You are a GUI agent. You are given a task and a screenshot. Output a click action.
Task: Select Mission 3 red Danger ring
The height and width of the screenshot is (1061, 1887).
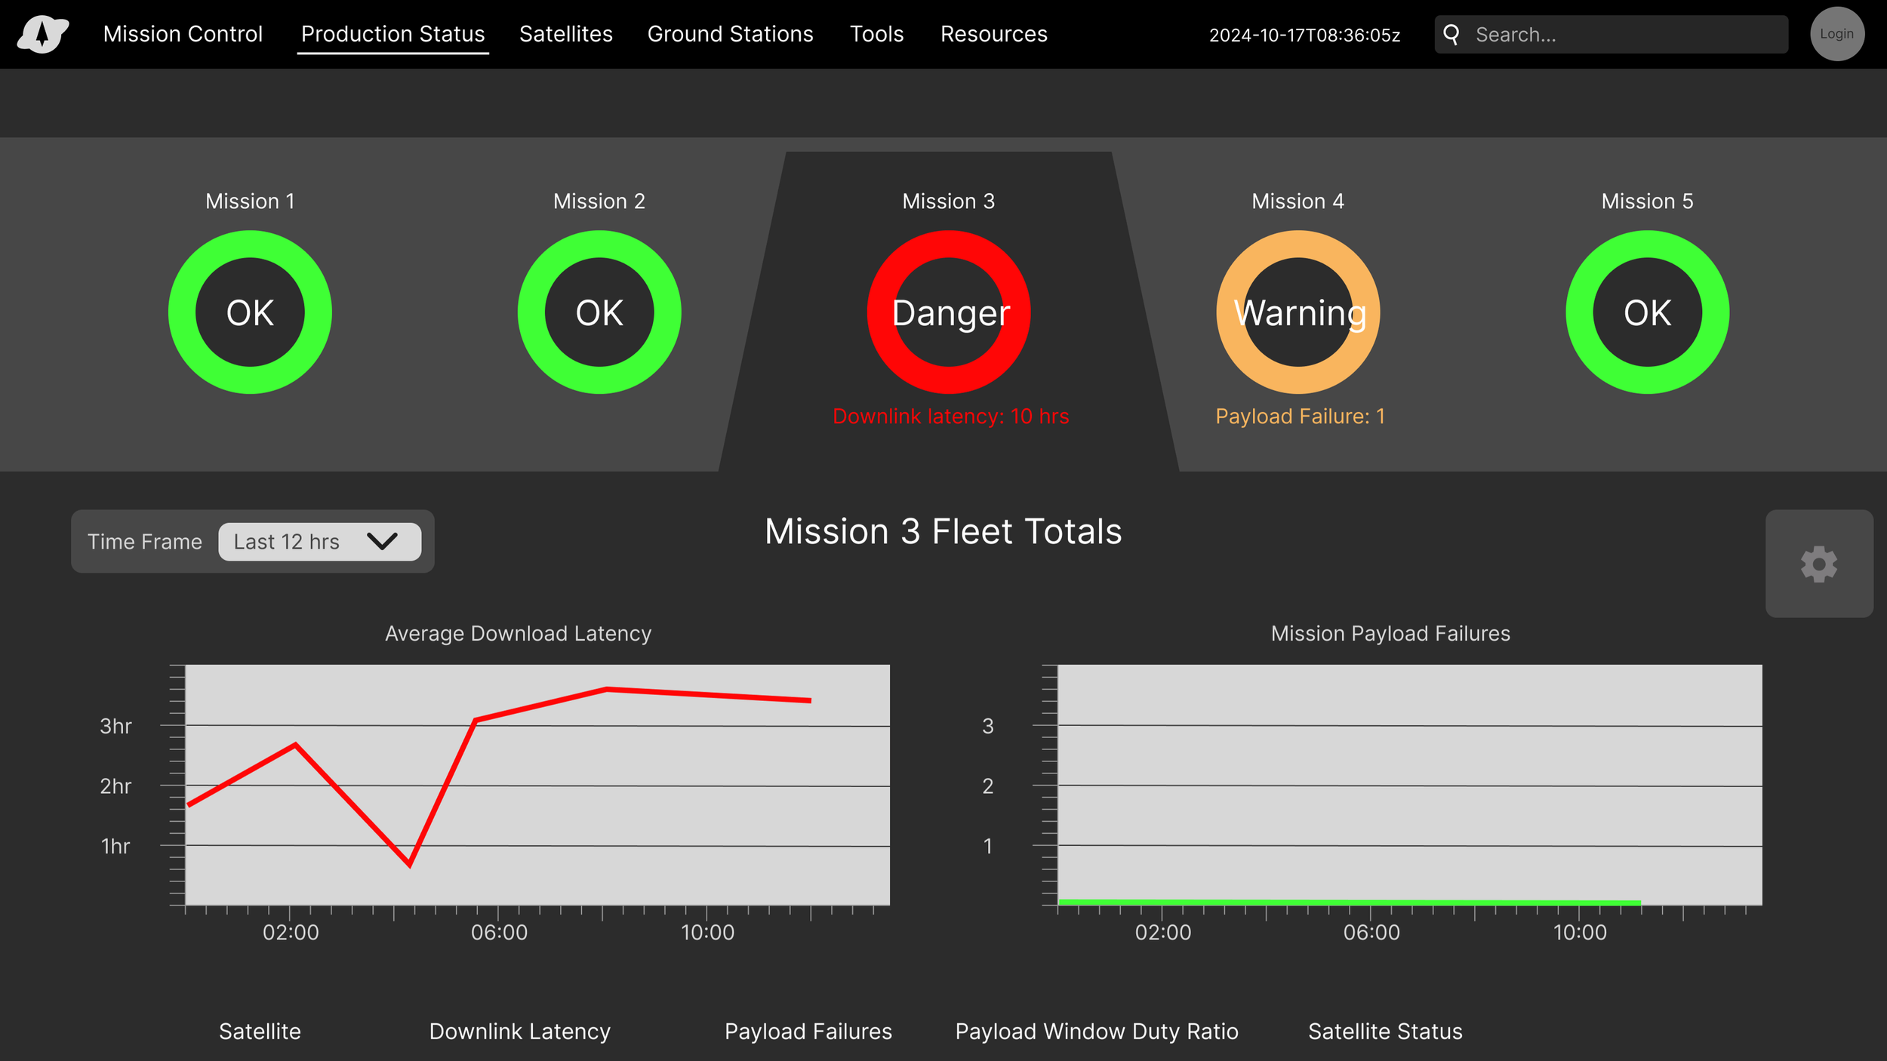tap(949, 312)
